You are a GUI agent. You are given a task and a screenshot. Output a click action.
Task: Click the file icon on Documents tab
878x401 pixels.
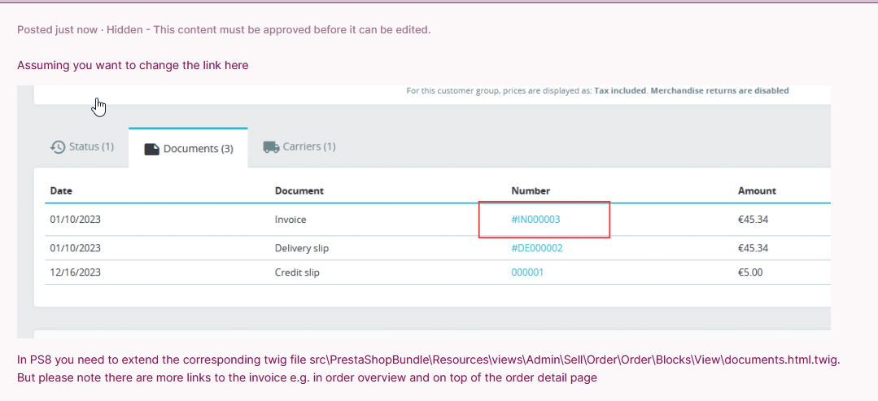click(x=151, y=149)
